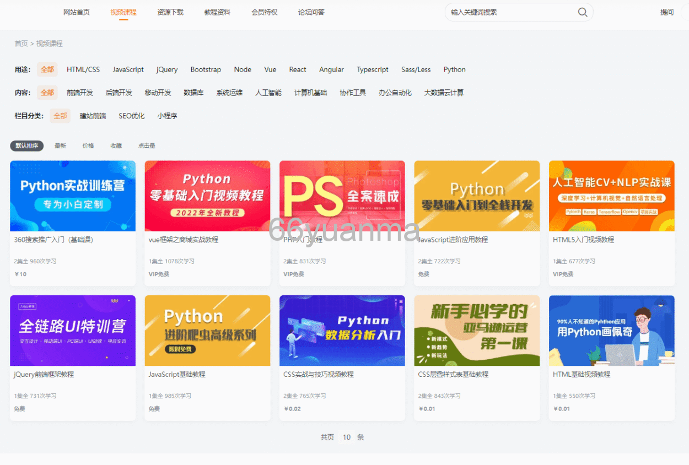Filter content by 人工智能
The height and width of the screenshot is (465, 689).
[268, 93]
